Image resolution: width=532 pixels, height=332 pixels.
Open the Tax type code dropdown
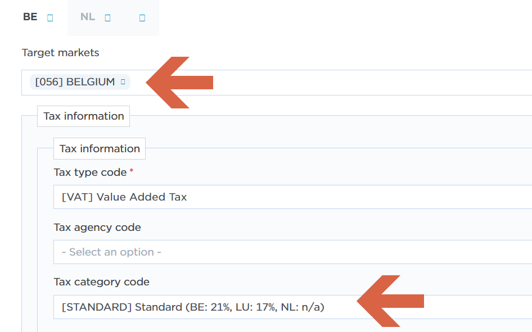coord(292,197)
